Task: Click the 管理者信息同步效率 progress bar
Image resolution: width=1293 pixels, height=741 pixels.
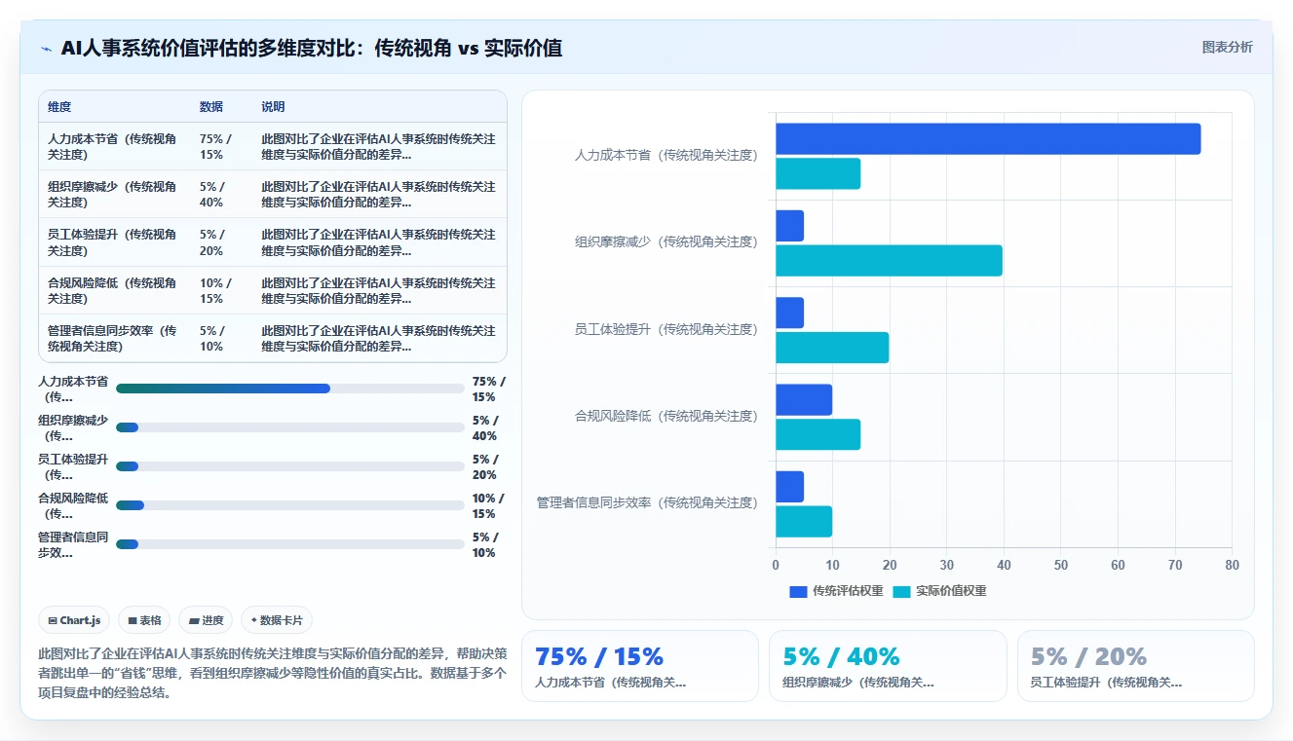Action: (x=290, y=544)
